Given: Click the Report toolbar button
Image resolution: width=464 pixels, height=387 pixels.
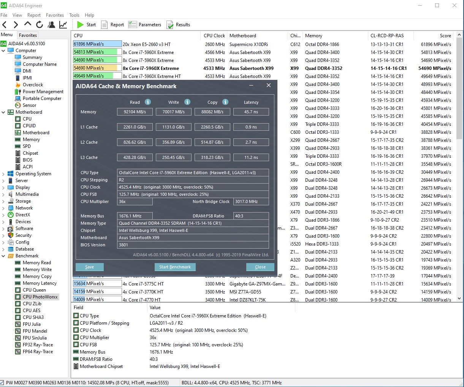Looking at the screenshot, I should 112,25.
